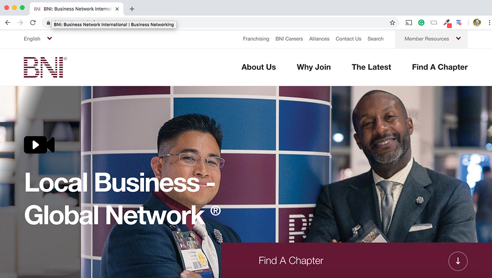
Task: Open the Chrome three-dot menu
Action: [x=489, y=23]
